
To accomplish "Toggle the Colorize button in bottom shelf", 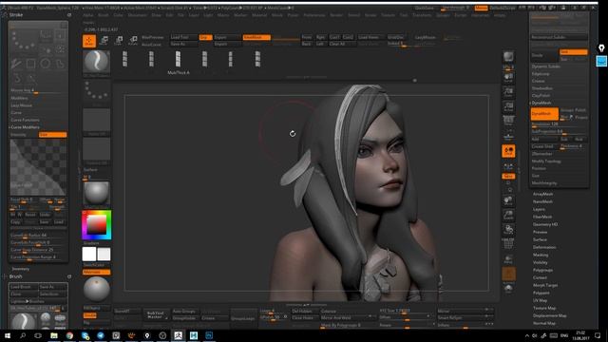I will tap(329, 311).
